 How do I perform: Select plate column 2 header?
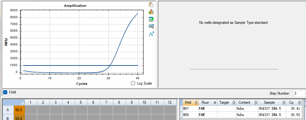tap(43, 102)
